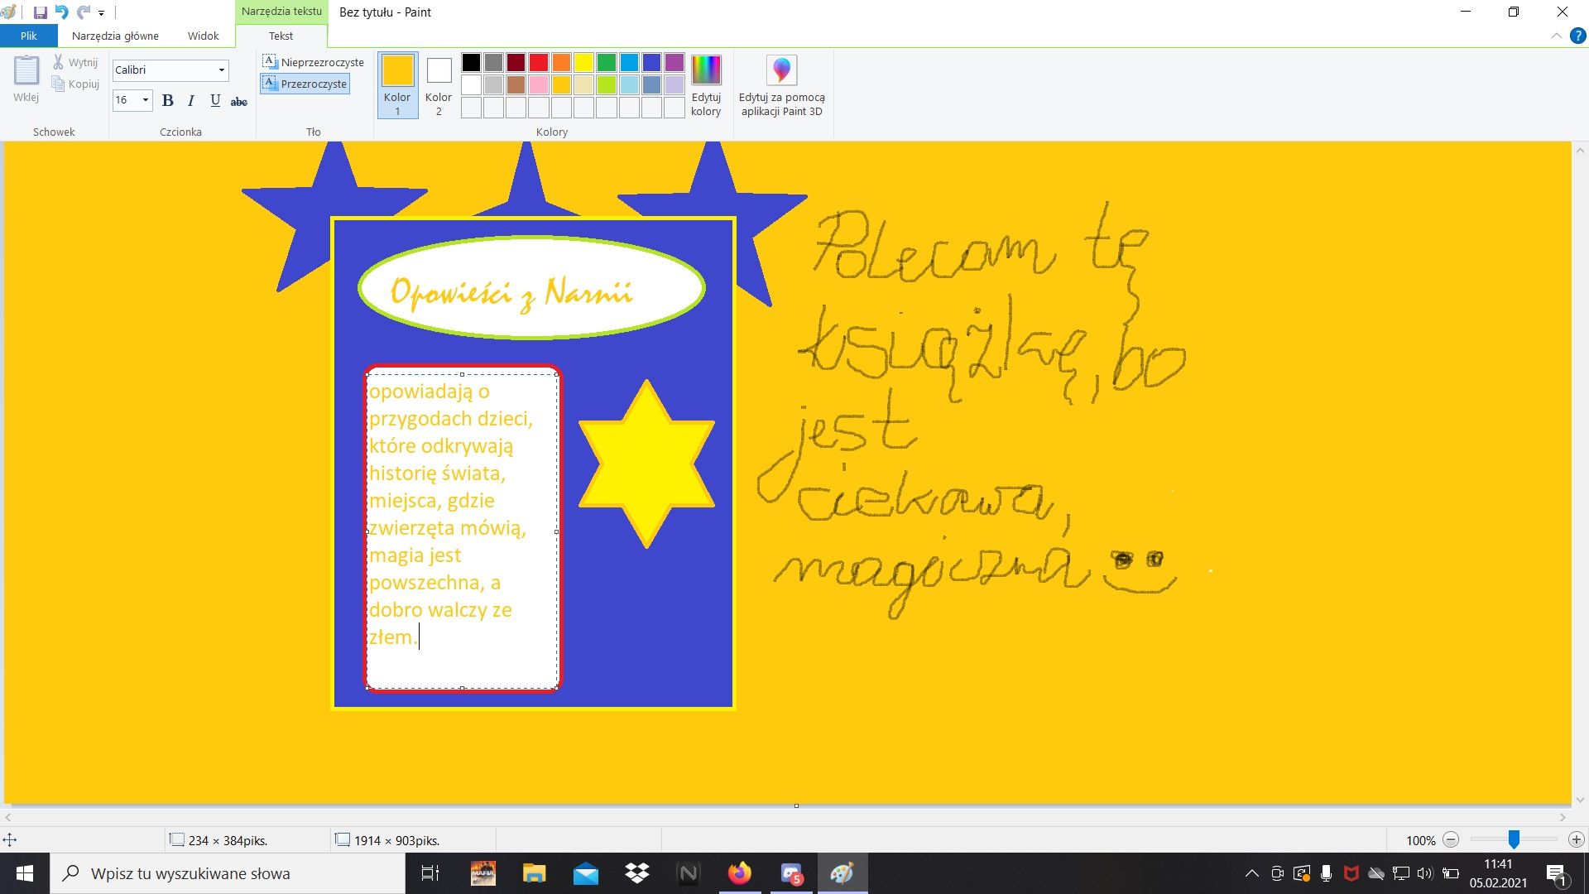Toggle underline text formatting
Viewport: 1589px width, 894px height.
(x=215, y=101)
